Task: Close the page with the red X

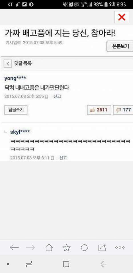Action: (122, 17)
